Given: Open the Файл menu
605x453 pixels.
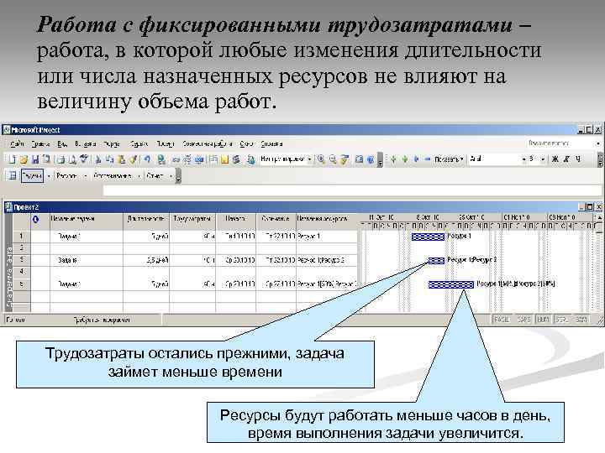Looking at the screenshot, I should [x=18, y=143].
